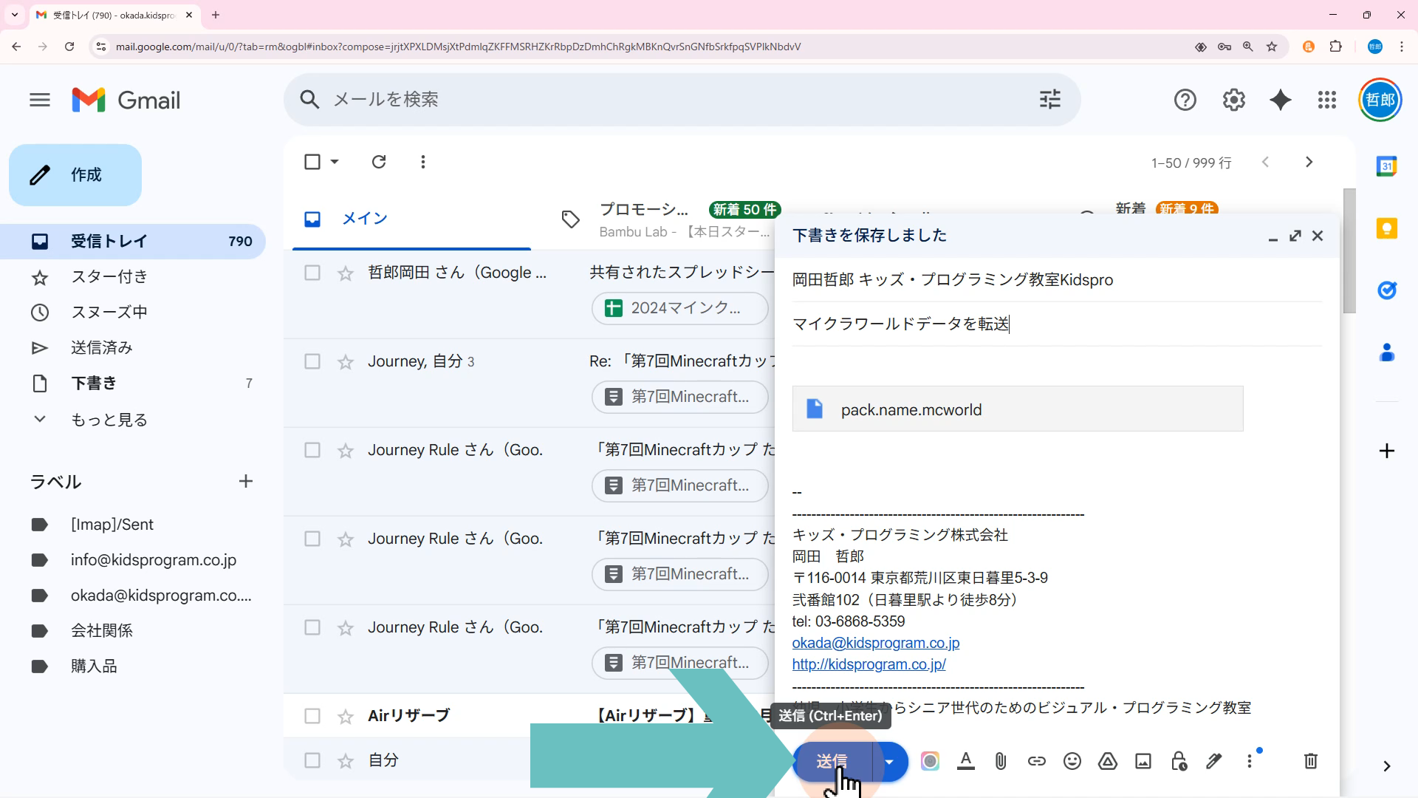Check the Airリザーブ email checkbox
1418x798 pixels.
pyautogui.click(x=312, y=716)
